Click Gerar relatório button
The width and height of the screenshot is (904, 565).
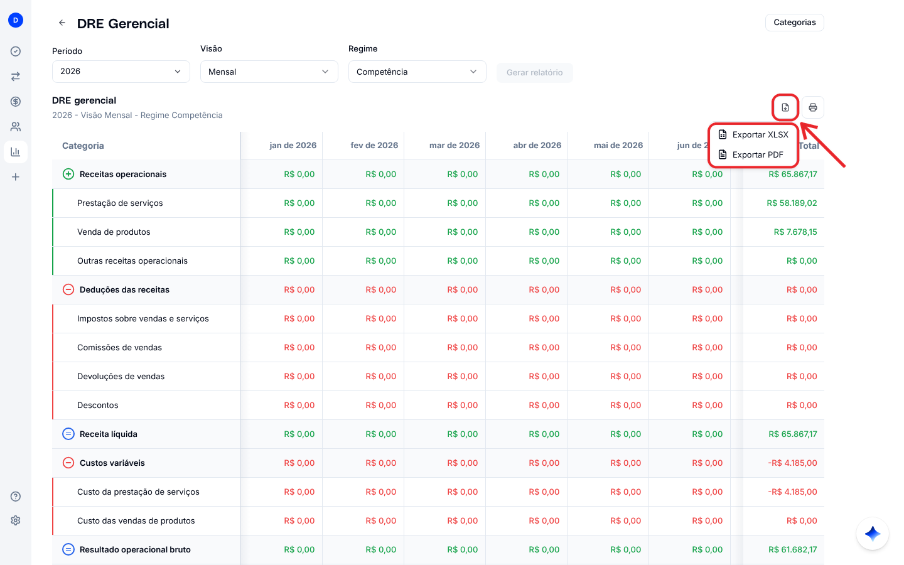[535, 72]
